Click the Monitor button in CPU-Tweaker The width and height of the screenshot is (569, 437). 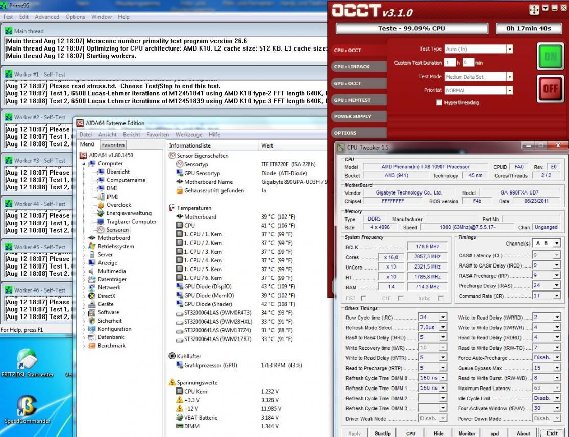point(466,433)
